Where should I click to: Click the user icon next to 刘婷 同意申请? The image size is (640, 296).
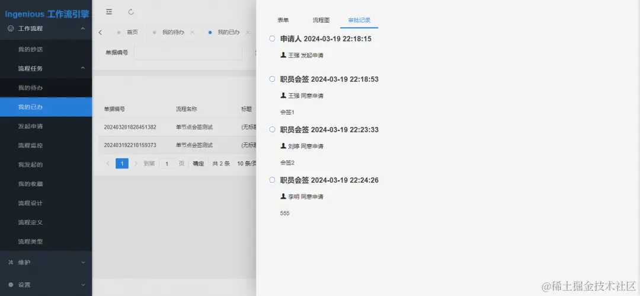coord(283,146)
